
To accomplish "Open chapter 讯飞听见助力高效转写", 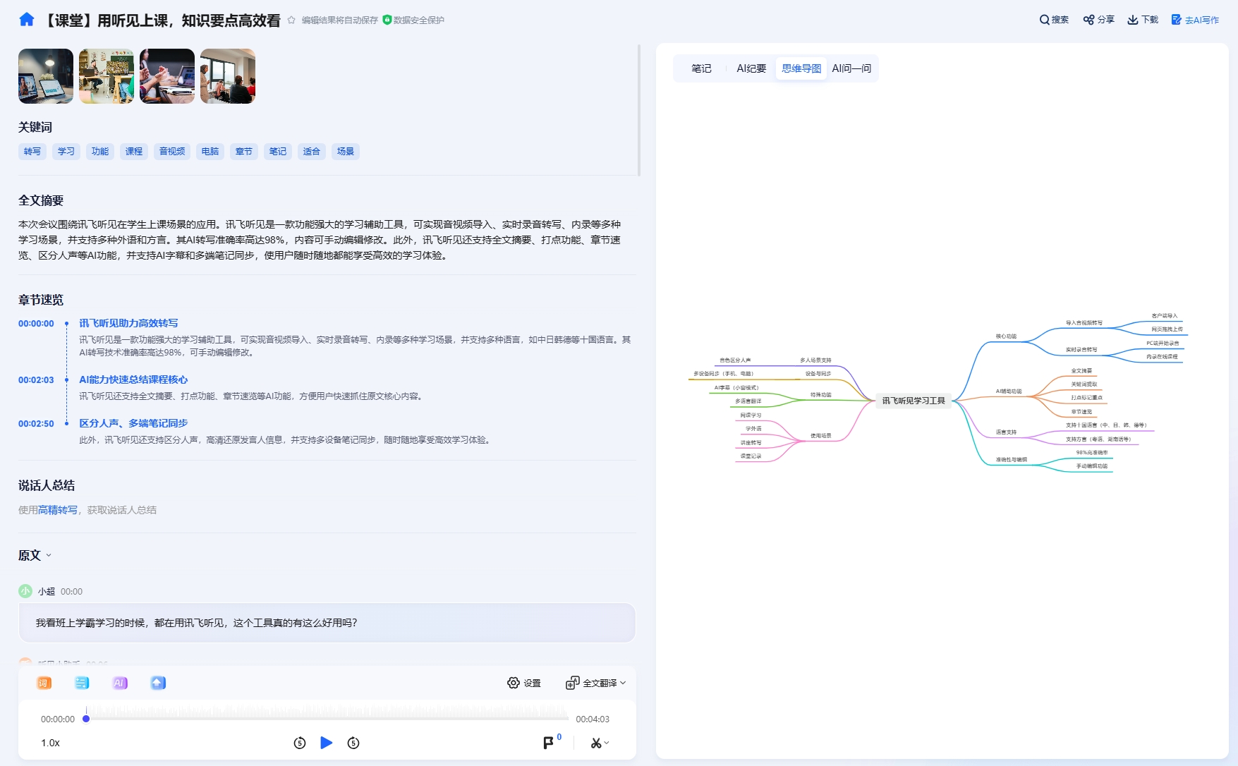I will click(x=128, y=323).
